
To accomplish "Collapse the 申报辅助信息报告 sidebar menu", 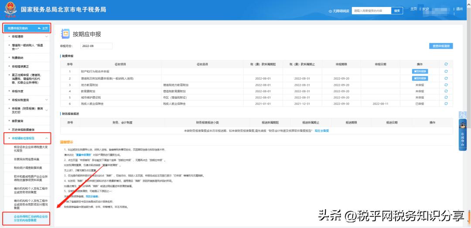I will click(x=47, y=138).
